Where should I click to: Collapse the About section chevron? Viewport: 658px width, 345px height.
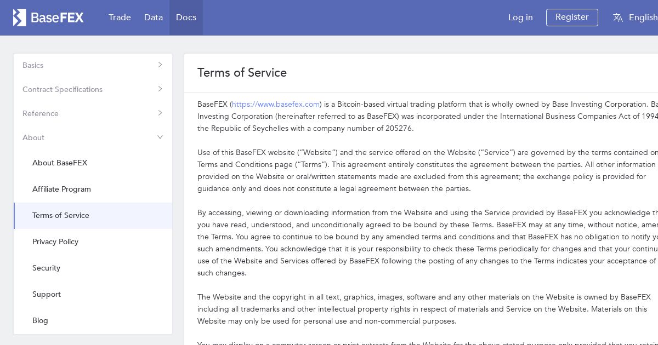click(x=160, y=137)
